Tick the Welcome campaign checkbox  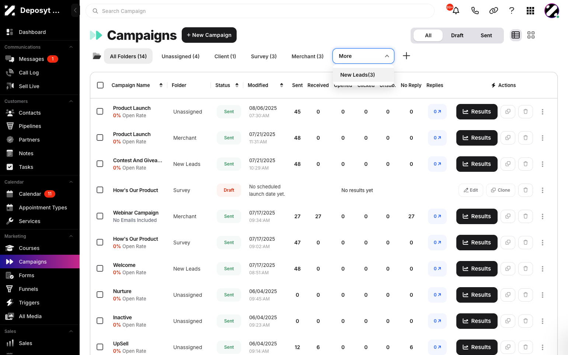tap(100, 268)
